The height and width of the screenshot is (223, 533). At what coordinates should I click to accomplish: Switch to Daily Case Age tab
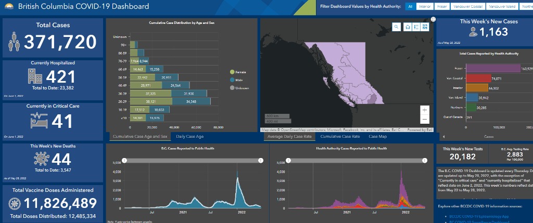189,137
